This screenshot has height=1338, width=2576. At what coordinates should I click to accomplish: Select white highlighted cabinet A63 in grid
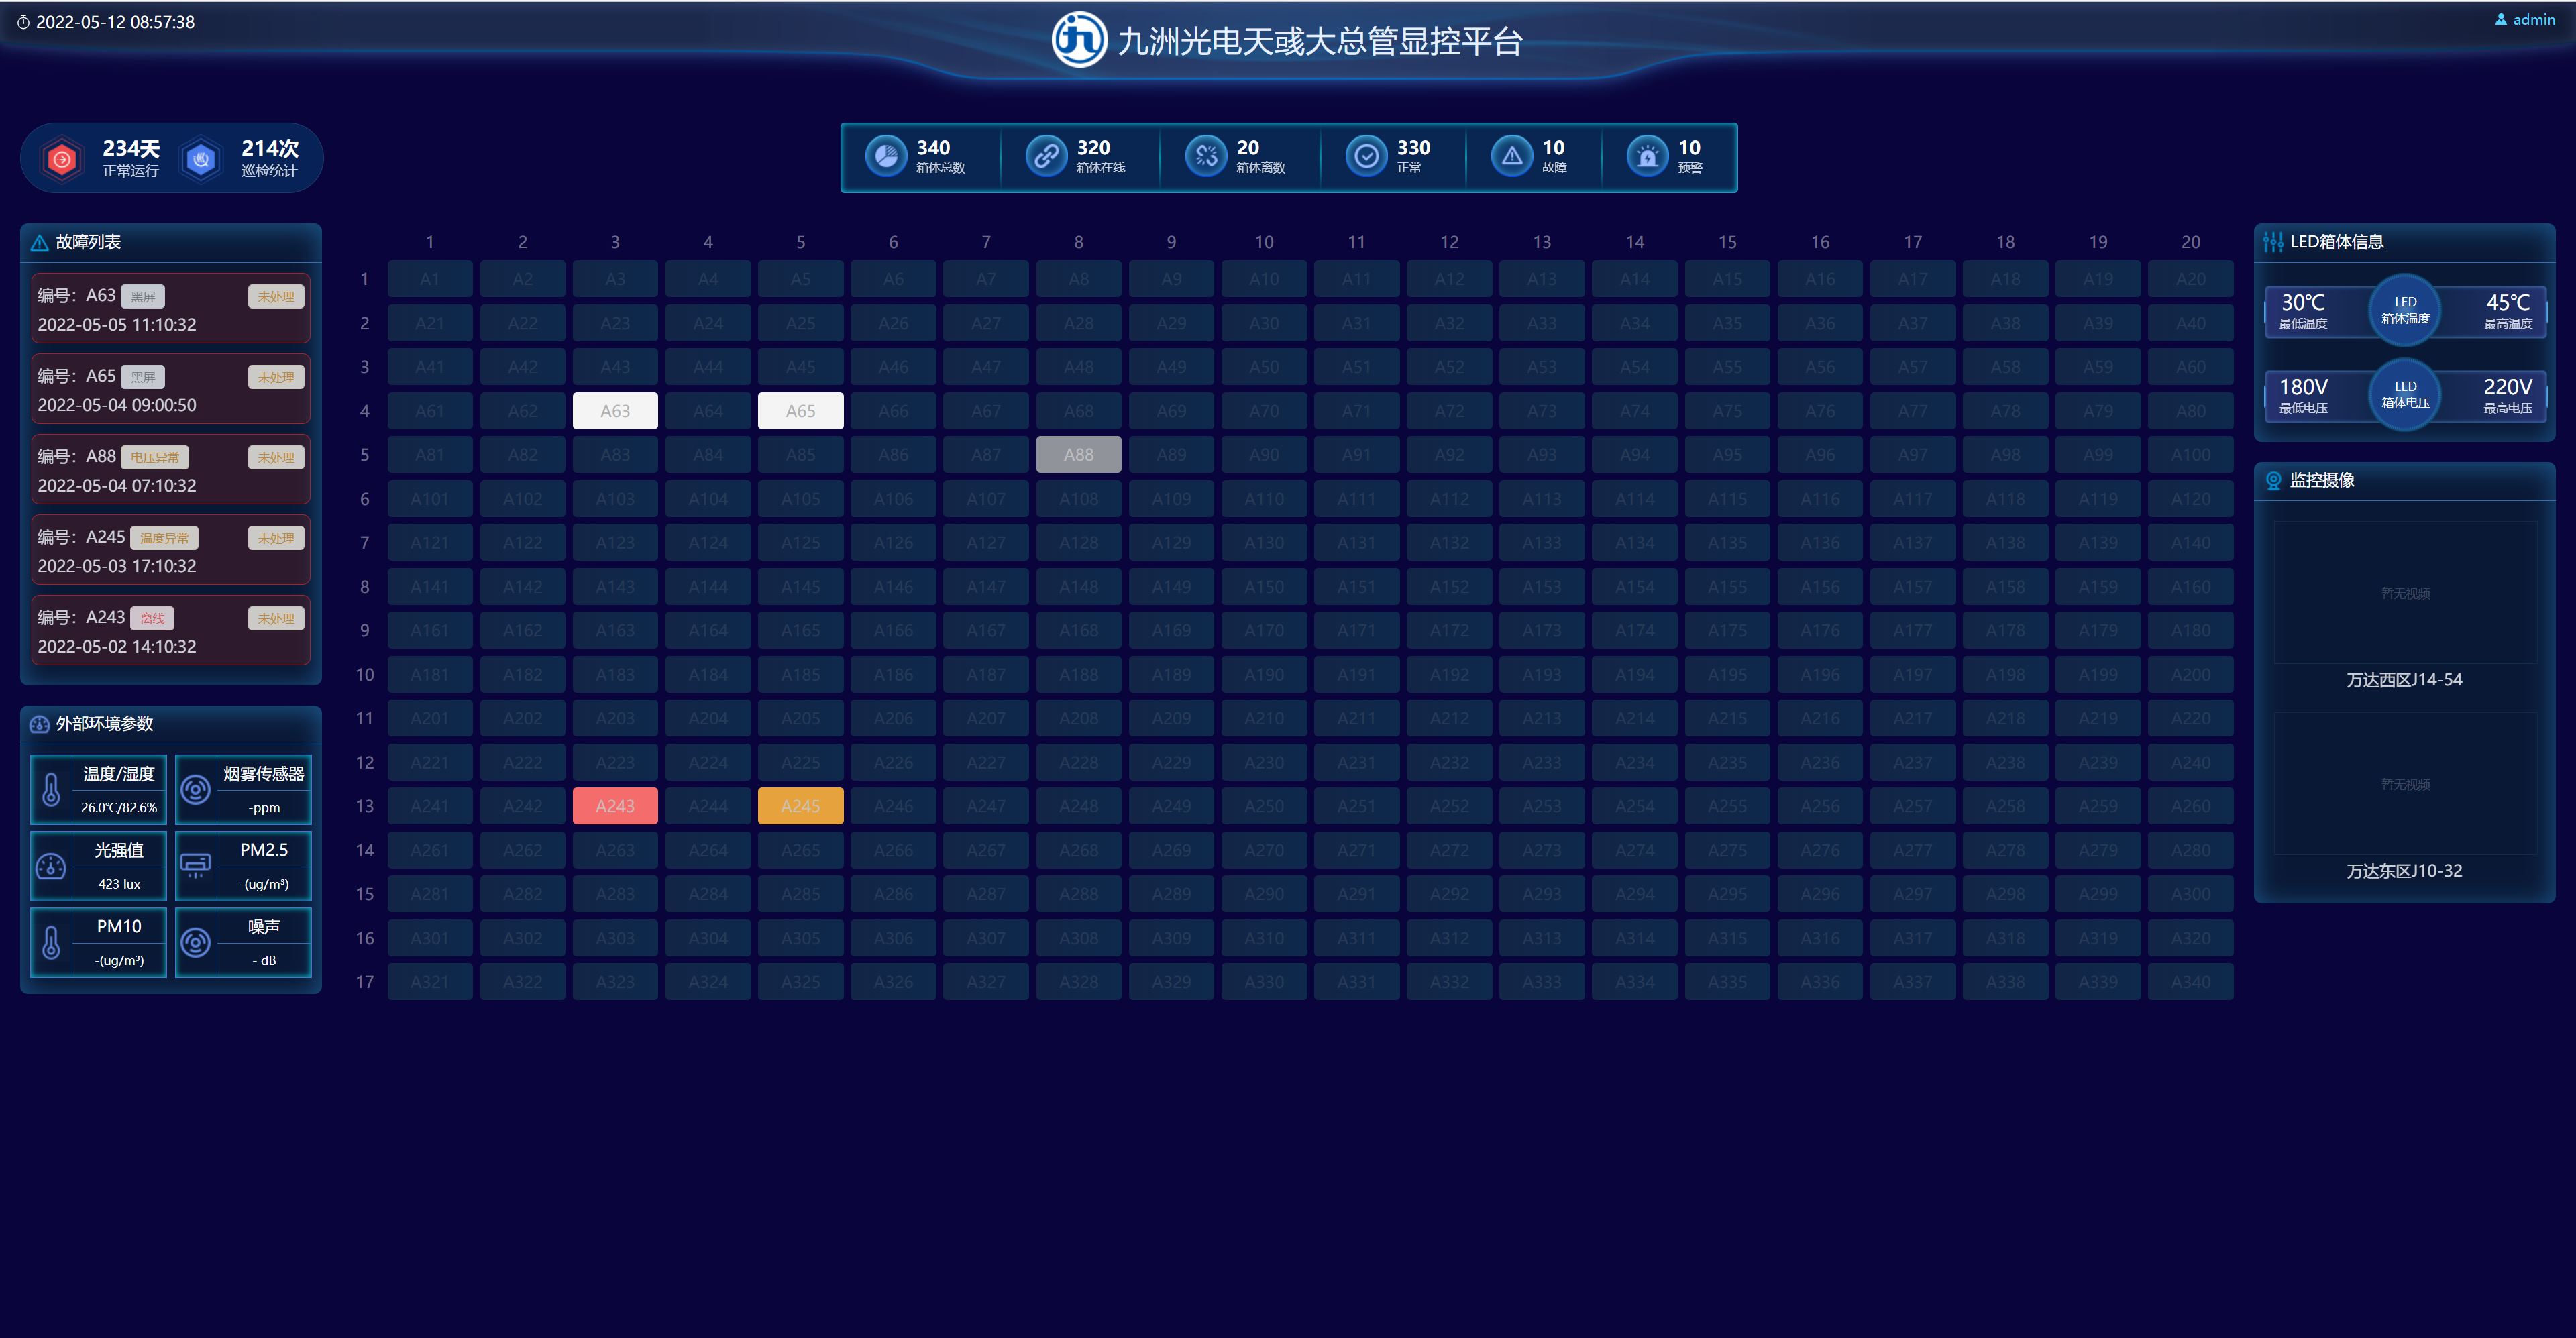pyautogui.click(x=615, y=411)
